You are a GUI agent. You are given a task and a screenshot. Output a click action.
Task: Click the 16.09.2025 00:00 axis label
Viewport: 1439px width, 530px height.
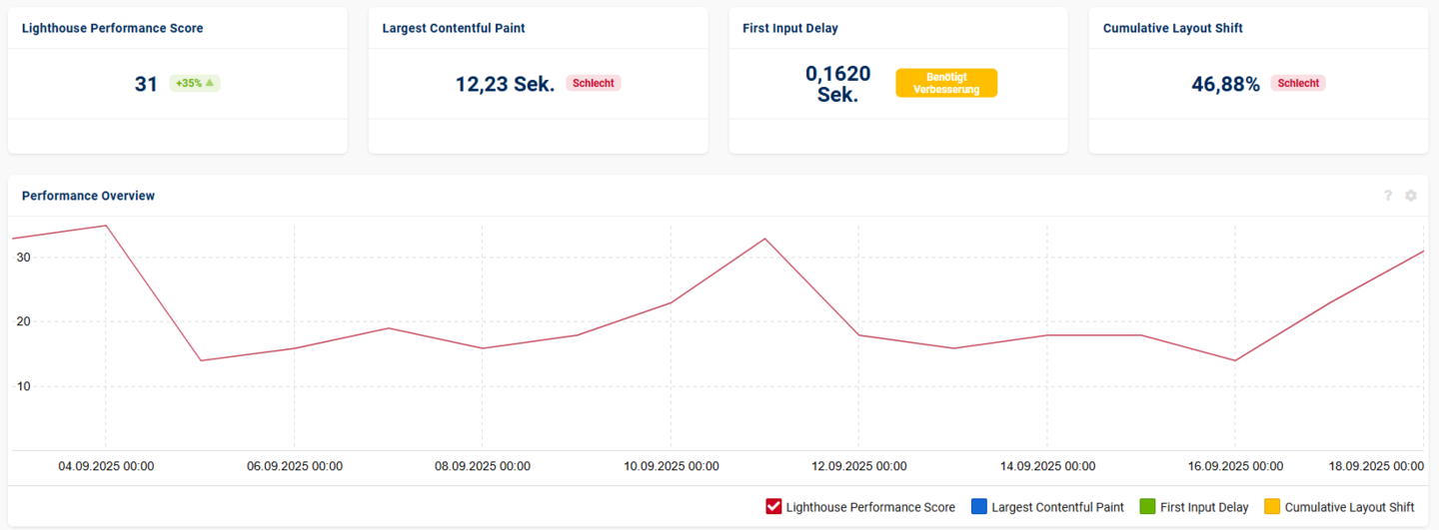point(1235,466)
